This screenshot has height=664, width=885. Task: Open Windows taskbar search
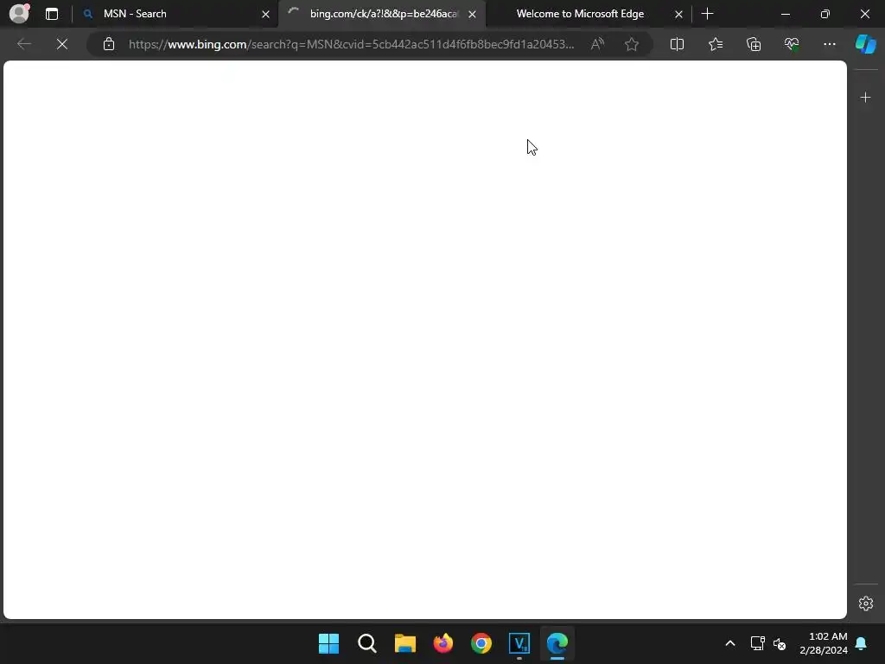pyautogui.click(x=366, y=643)
